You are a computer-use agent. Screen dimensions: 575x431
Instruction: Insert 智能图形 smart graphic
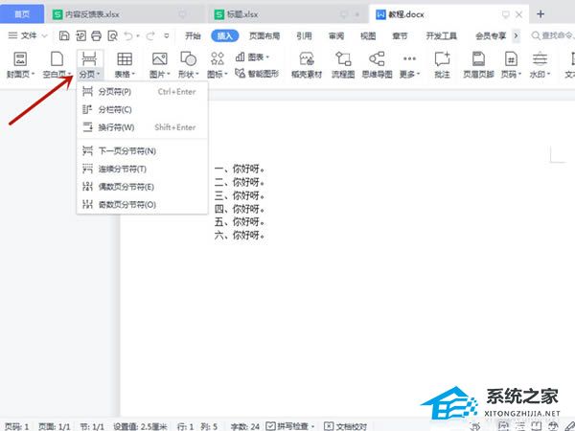[257, 74]
